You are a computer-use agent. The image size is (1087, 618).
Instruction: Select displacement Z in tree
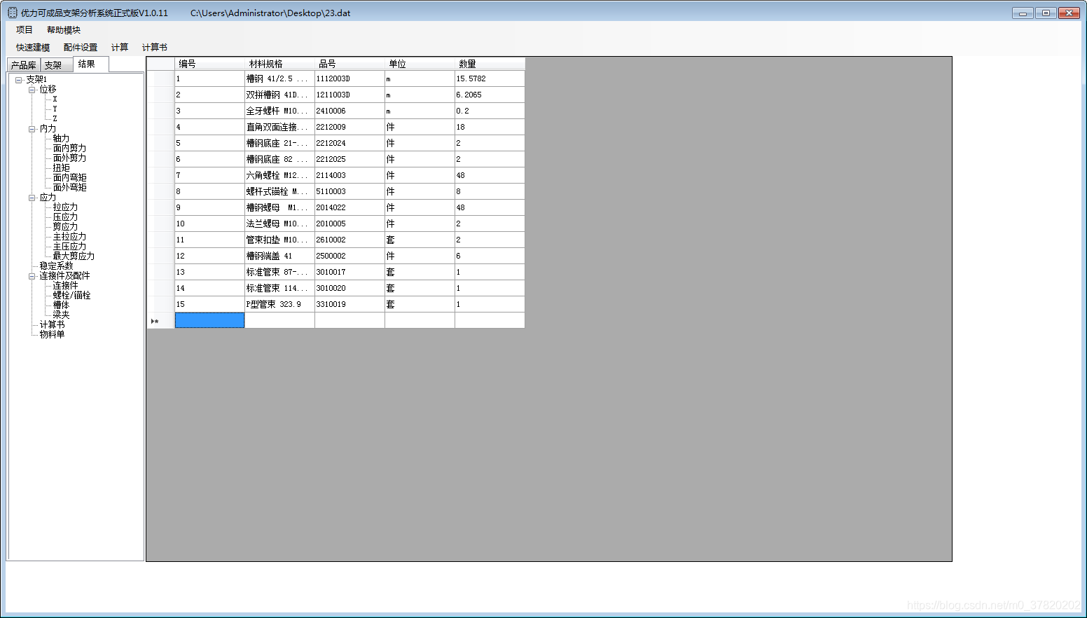pyautogui.click(x=55, y=119)
